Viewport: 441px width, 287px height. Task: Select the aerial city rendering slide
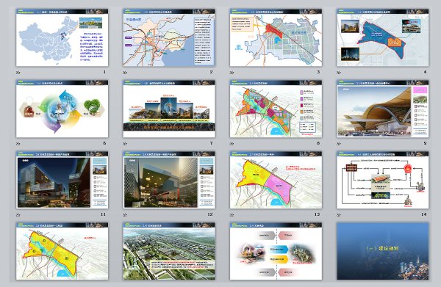(169, 251)
